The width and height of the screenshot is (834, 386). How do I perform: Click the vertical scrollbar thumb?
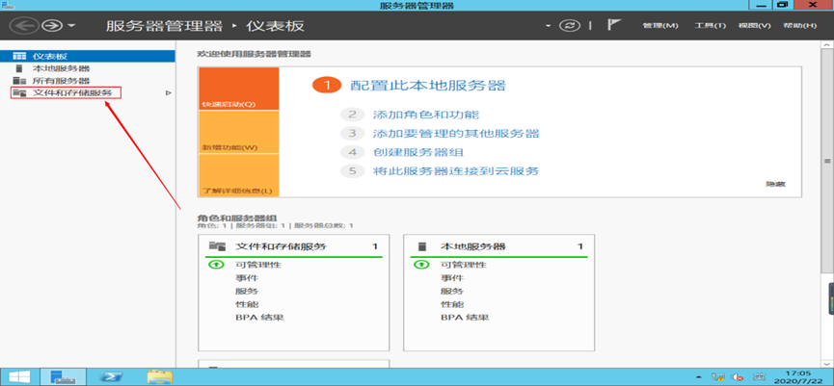pyautogui.click(x=827, y=161)
